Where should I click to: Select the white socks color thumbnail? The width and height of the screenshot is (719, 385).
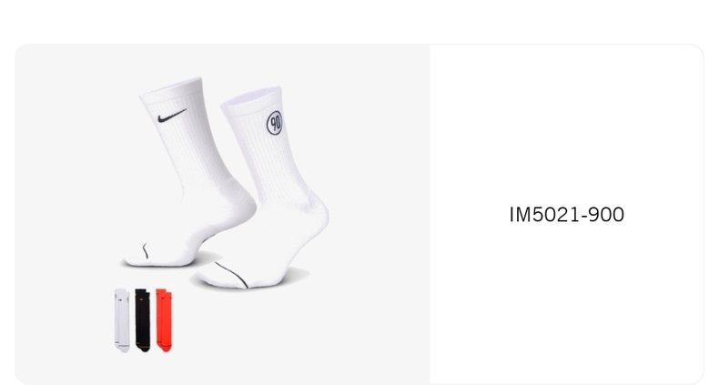tap(122, 320)
